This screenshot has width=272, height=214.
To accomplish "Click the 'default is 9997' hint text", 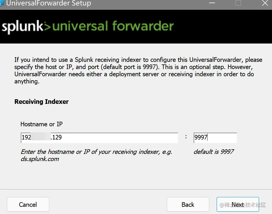I will coord(214,152).
